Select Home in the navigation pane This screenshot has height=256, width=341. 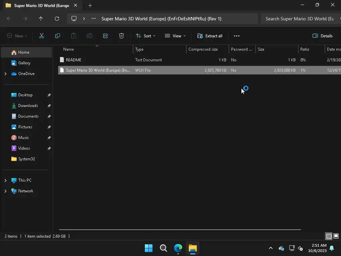(26, 52)
